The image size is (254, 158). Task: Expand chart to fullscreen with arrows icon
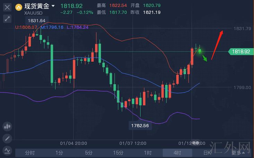[7, 19]
